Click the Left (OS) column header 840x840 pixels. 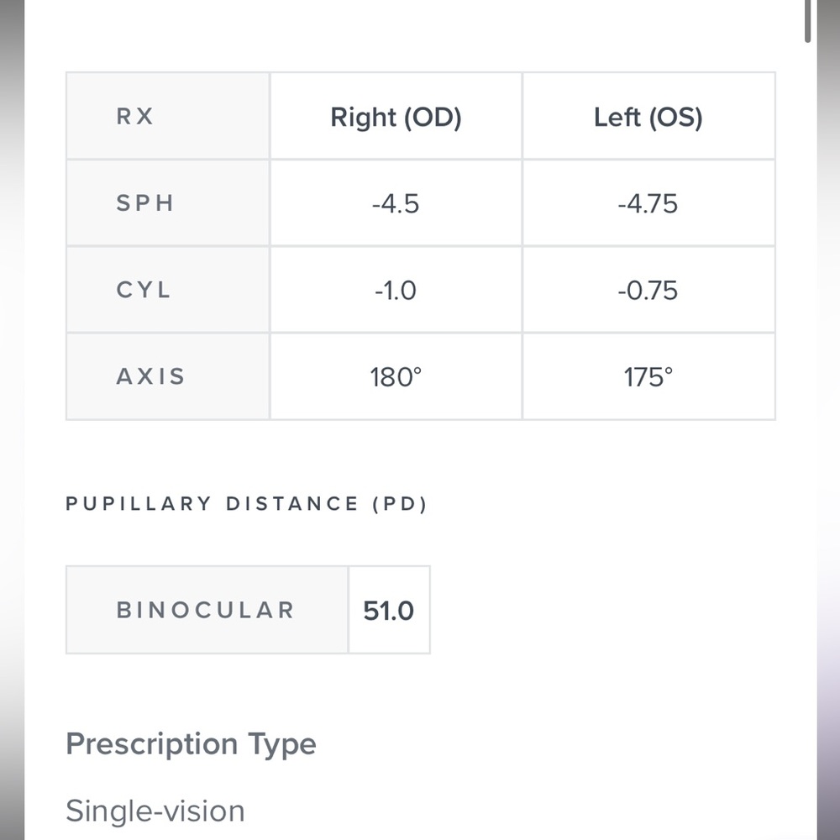pyautogui.click(x=648, y=117)
